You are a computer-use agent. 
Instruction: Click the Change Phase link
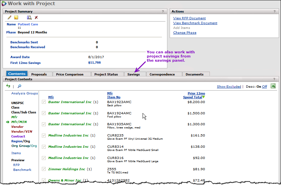[184, 33]
